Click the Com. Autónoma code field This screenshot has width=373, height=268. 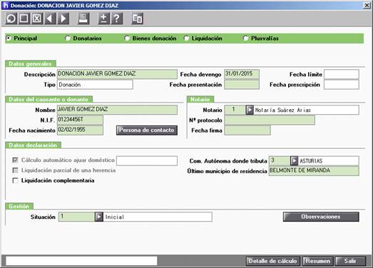point(280,161)
